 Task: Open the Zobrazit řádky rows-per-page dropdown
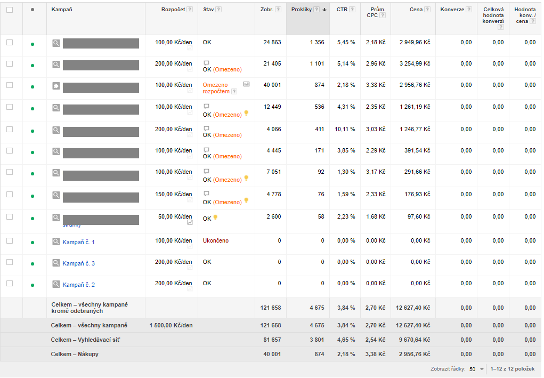point(476,369)
